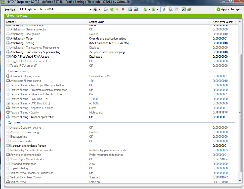Click gear icon beside Trilinear optimization
The width and height of the screenshot is (244, 189).
(x=8, y=117)
